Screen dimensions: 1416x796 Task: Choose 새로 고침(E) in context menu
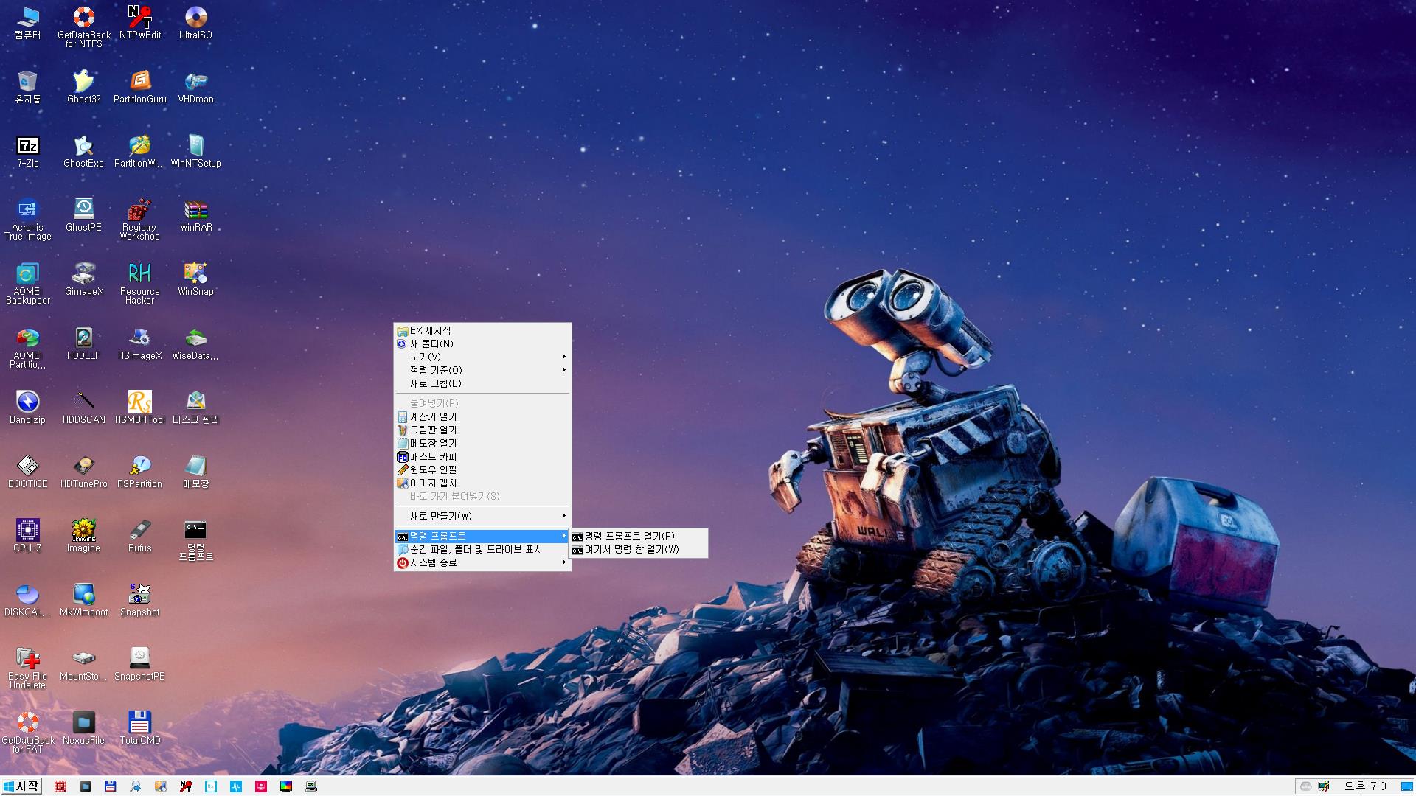[x=482, y=383]
